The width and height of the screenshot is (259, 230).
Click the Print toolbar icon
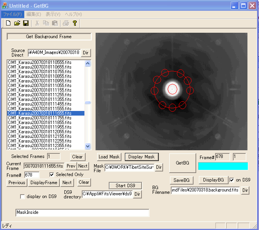click(x=66, y=23)
